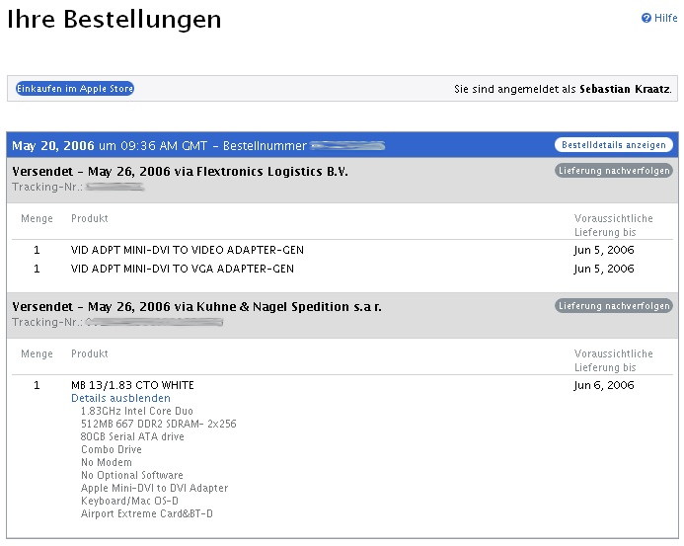Open the Hilfe help link
This screenshot has height=546, width=684.
point(665,18)
